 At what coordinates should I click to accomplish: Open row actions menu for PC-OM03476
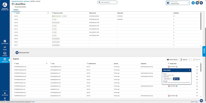click(x=197, y=96)
